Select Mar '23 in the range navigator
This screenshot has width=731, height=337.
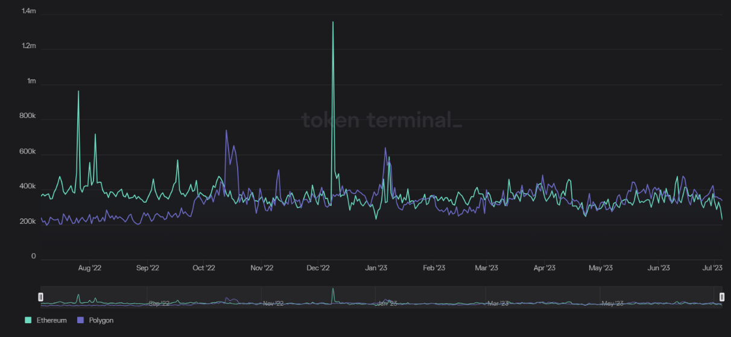pyautogui.click(x=498, y=304)
